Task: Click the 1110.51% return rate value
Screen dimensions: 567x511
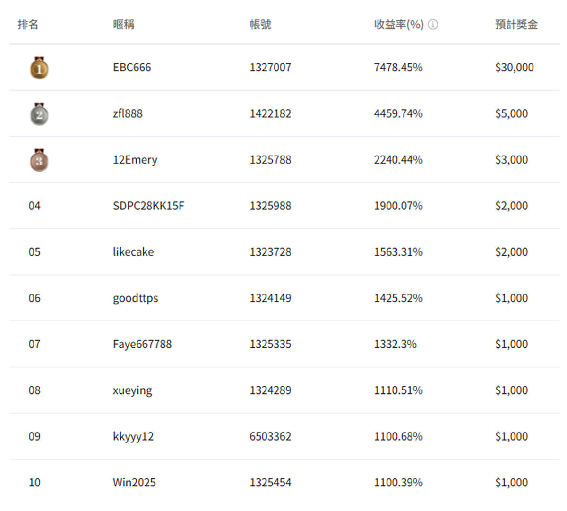Action: tap(398, 390)
